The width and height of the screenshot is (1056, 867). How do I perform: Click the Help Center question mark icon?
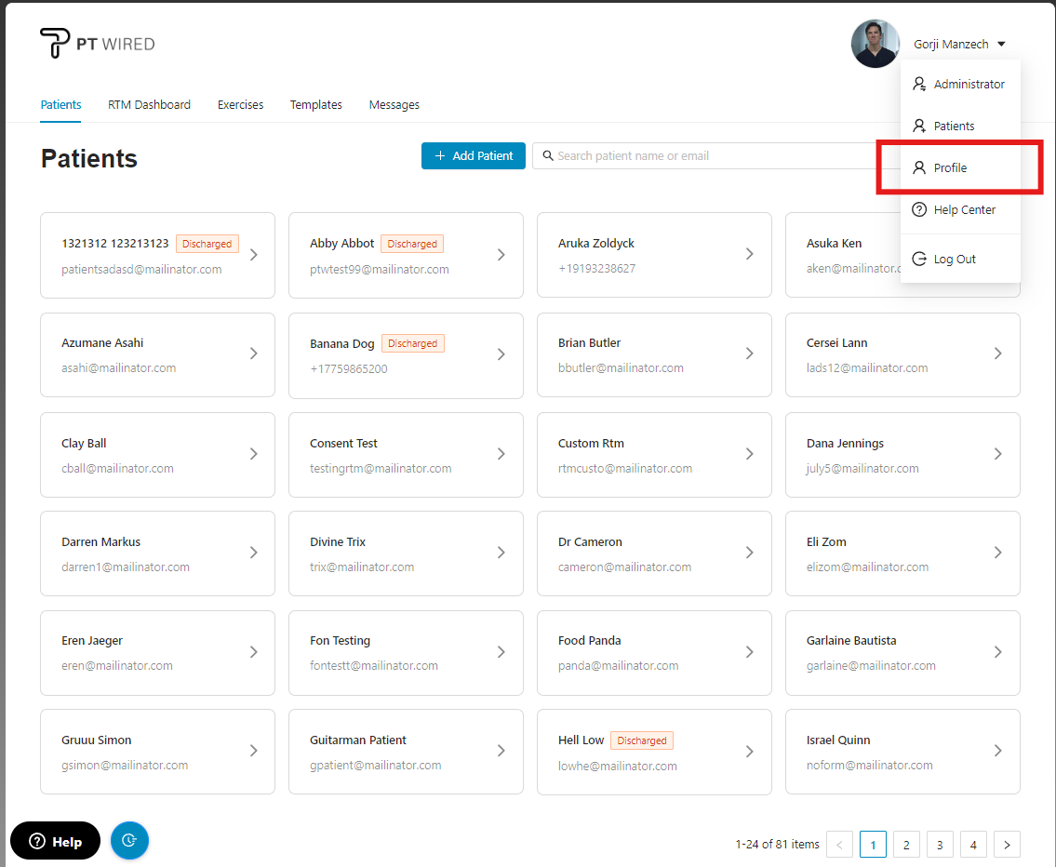919,210
